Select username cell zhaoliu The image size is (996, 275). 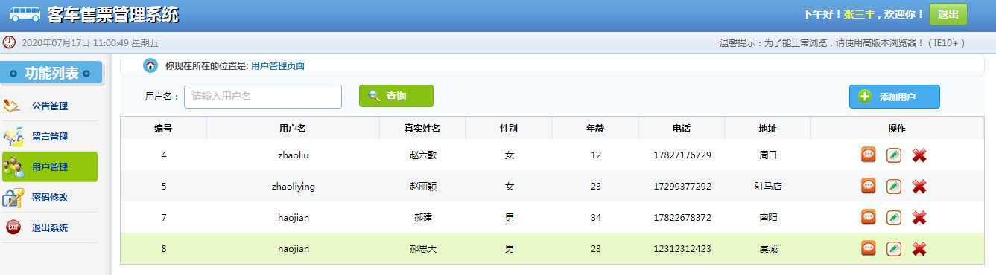point(294,155)
